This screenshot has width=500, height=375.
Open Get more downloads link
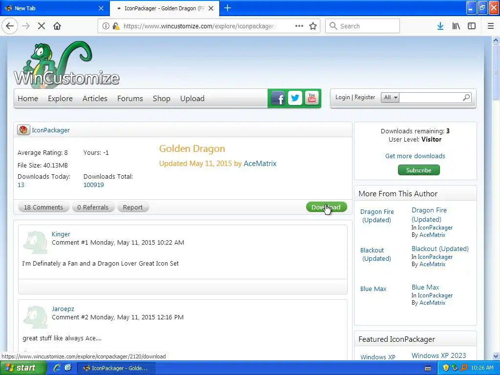coord(415,156)
